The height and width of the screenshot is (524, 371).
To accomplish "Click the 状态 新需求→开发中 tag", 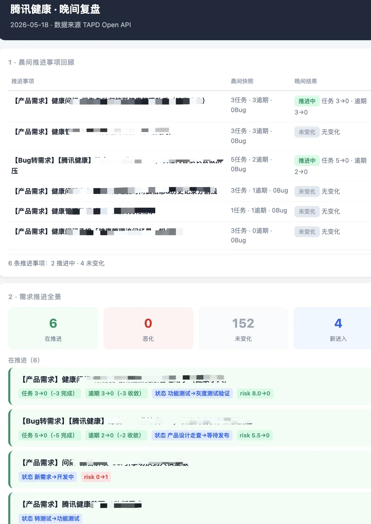I will 48,477.
